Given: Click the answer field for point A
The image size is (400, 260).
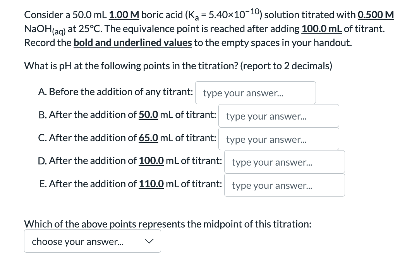Looking at the screenshot, I should tap(255, 92).
